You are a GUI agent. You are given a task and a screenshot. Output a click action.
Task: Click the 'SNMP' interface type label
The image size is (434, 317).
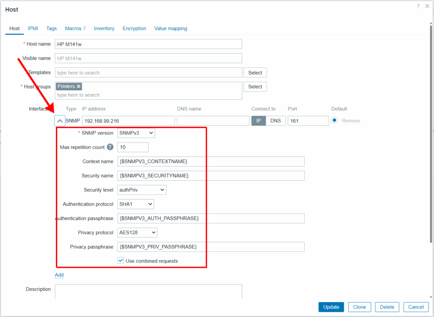tap(72, 121)
